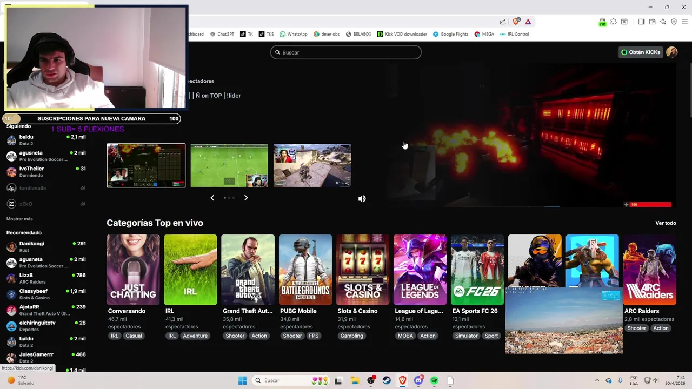Open the TK TikTok bookmark
This screenshot has height=389, width=692.
pos(247,34)
